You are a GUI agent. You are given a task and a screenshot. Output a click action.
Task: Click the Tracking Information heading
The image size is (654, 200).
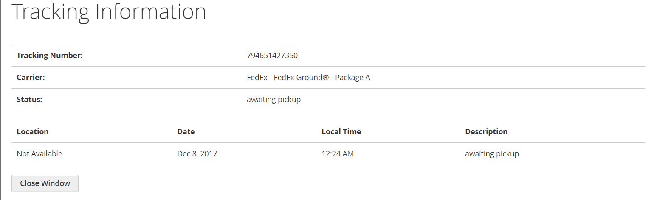[109, 11]
